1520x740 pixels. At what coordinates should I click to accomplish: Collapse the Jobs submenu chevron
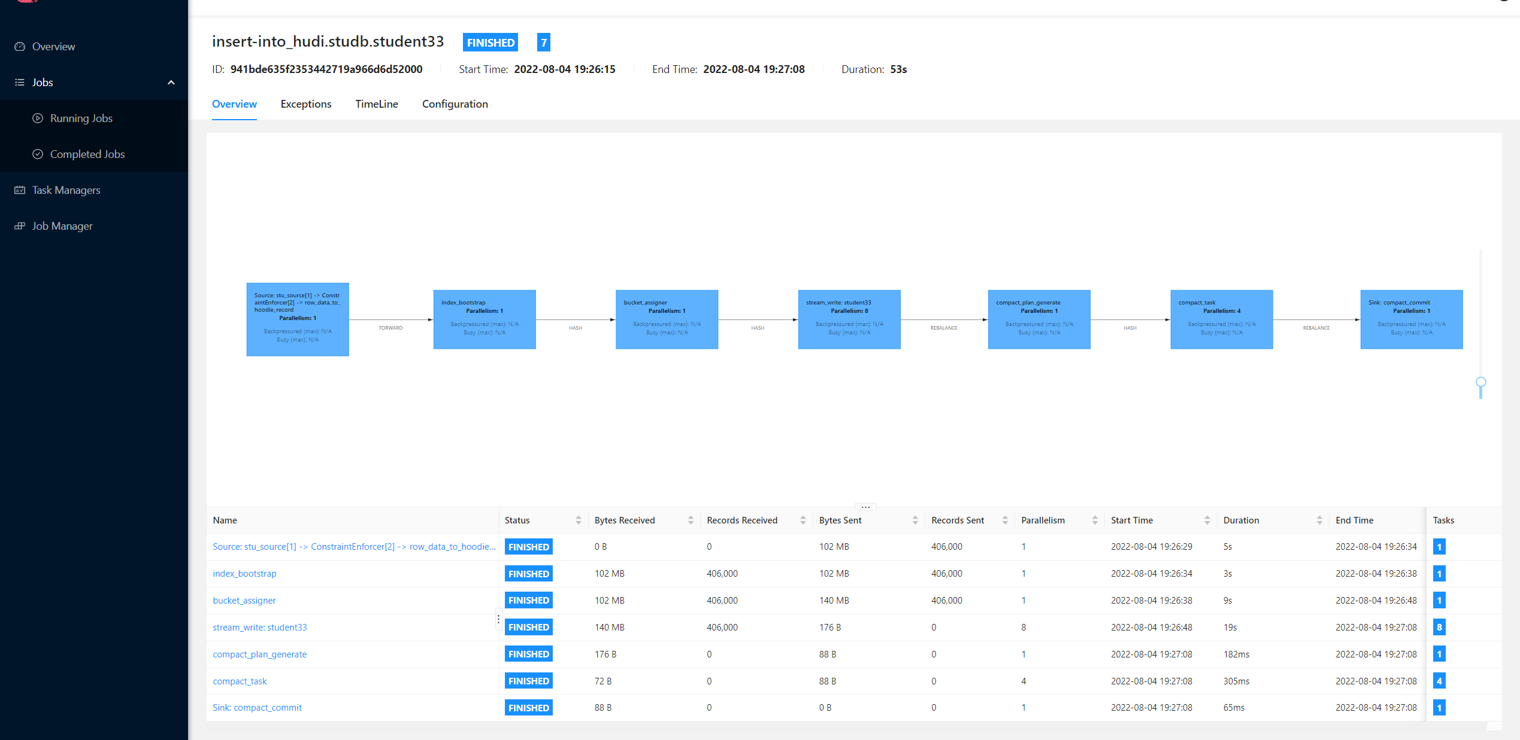click(171, 83)
